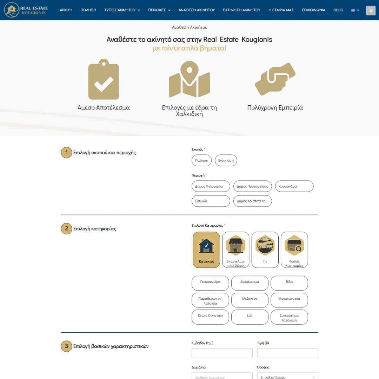Select region Κασσάνδρα
The image size is (379, 379).
point(294,186)
